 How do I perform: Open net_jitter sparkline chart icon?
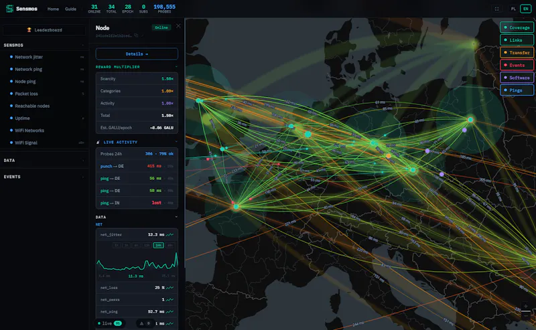(170, 235)
